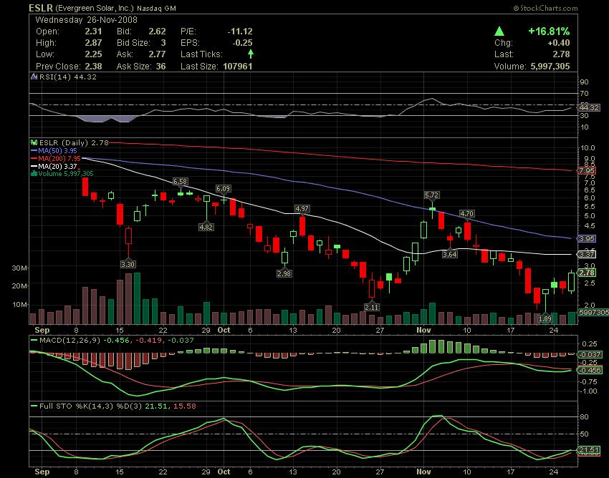Click the 3.37 MA(20) tag on right axis

(587, 255)
